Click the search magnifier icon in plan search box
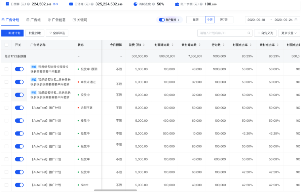The height and width of the screenshot is (193, 301). coord(249,33)
